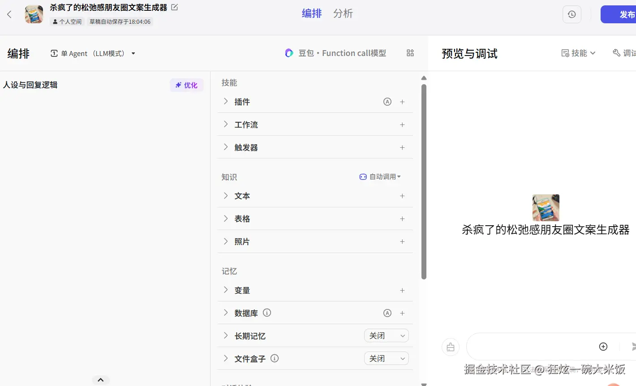Click the 技能 section heading in config
Image resolution: width=636 pixels, height=386 pixels.
tap(229, 83)
